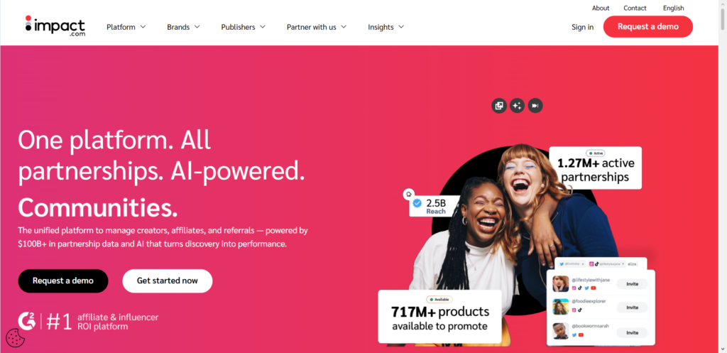Open the Partner with us menu
The width and height of the screenshot is (727, 353).
(x=317, y=27)
